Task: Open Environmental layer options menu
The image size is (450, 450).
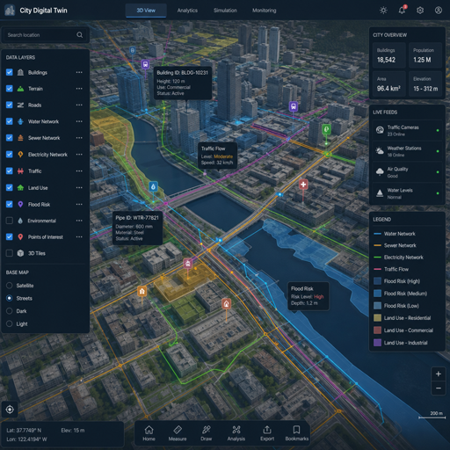Action: click(x=79, y=221)
